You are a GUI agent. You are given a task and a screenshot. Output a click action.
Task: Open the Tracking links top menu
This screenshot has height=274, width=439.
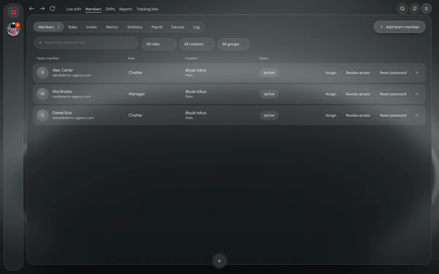pyautogui.click(x=147, y=9)
